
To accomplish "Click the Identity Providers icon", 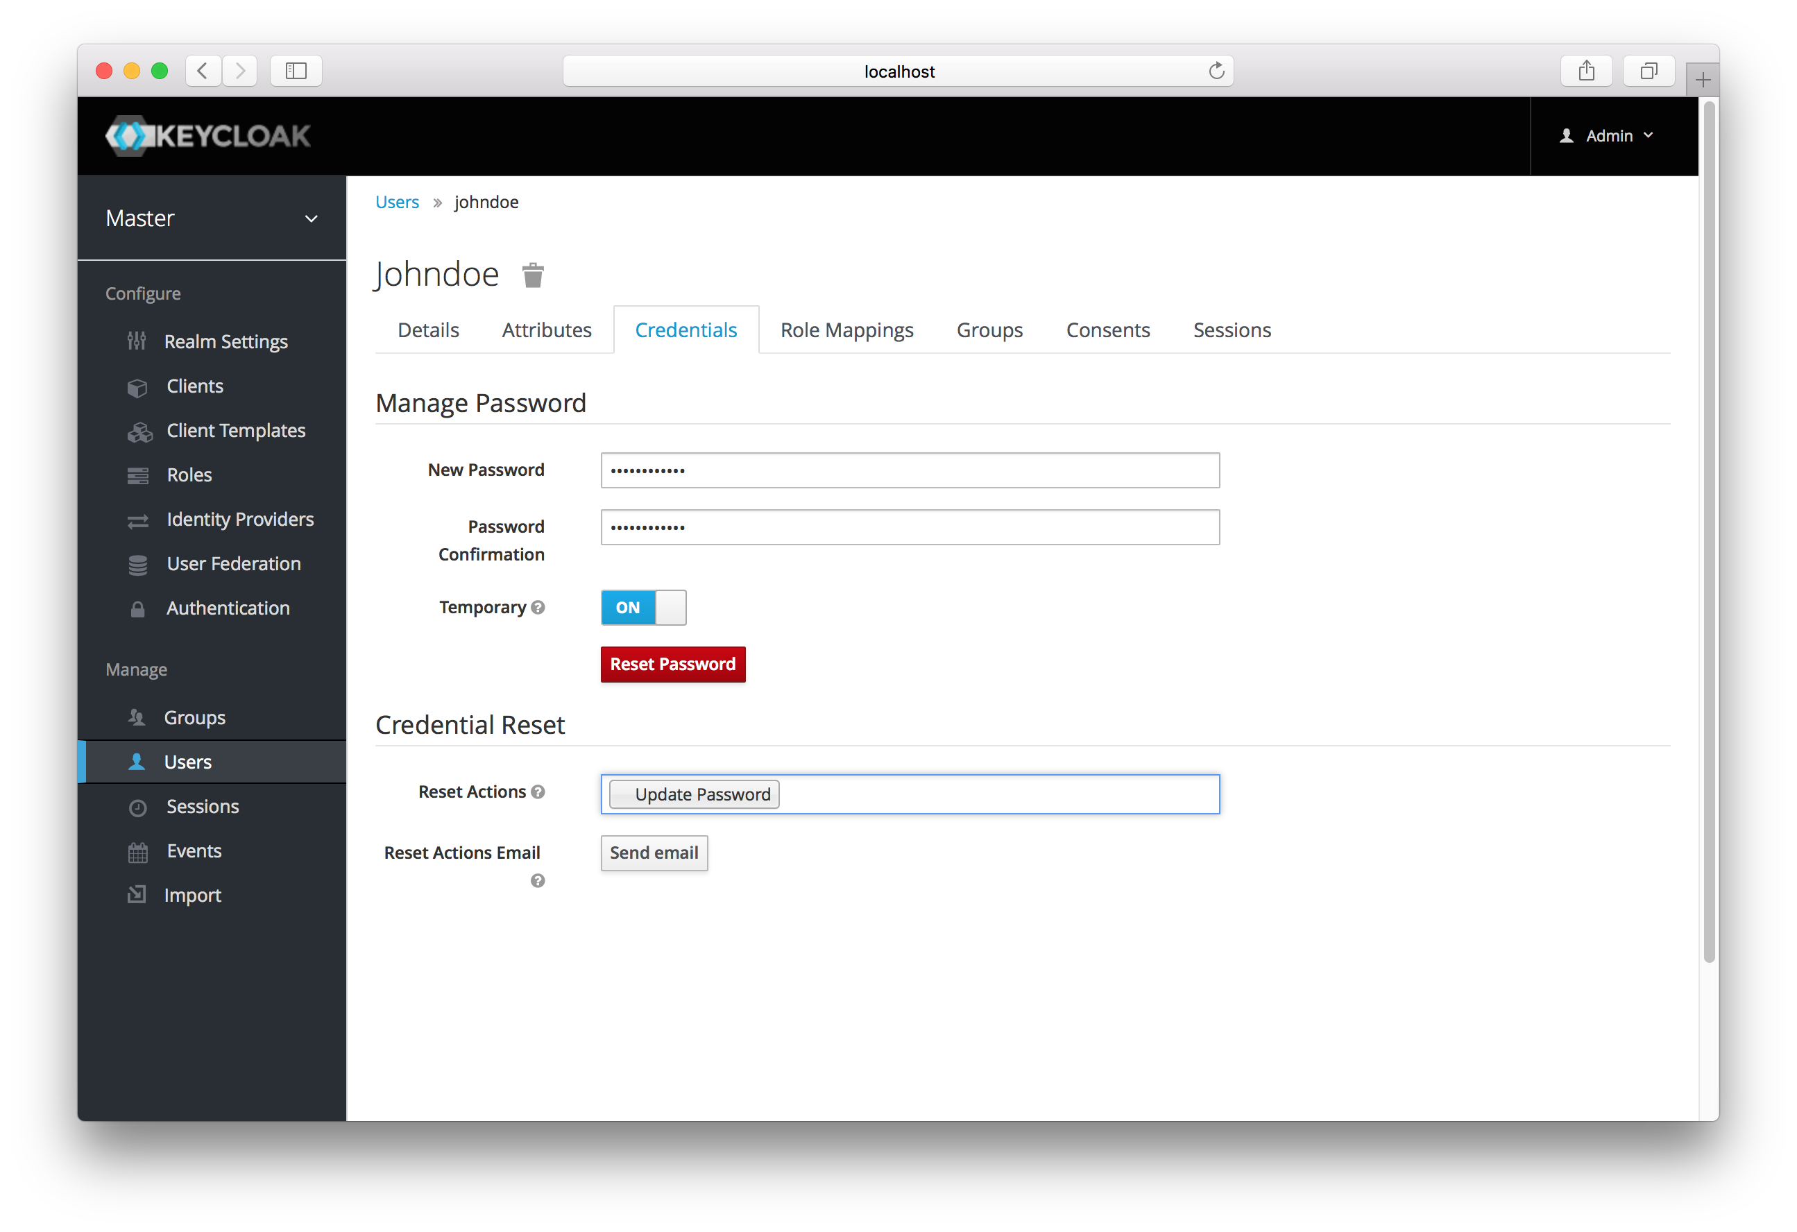I will [139, 519].
